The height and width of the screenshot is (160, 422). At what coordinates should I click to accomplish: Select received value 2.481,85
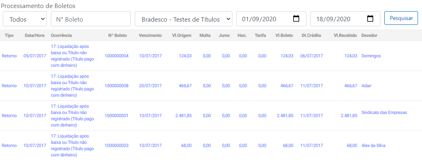coord(349,116)
